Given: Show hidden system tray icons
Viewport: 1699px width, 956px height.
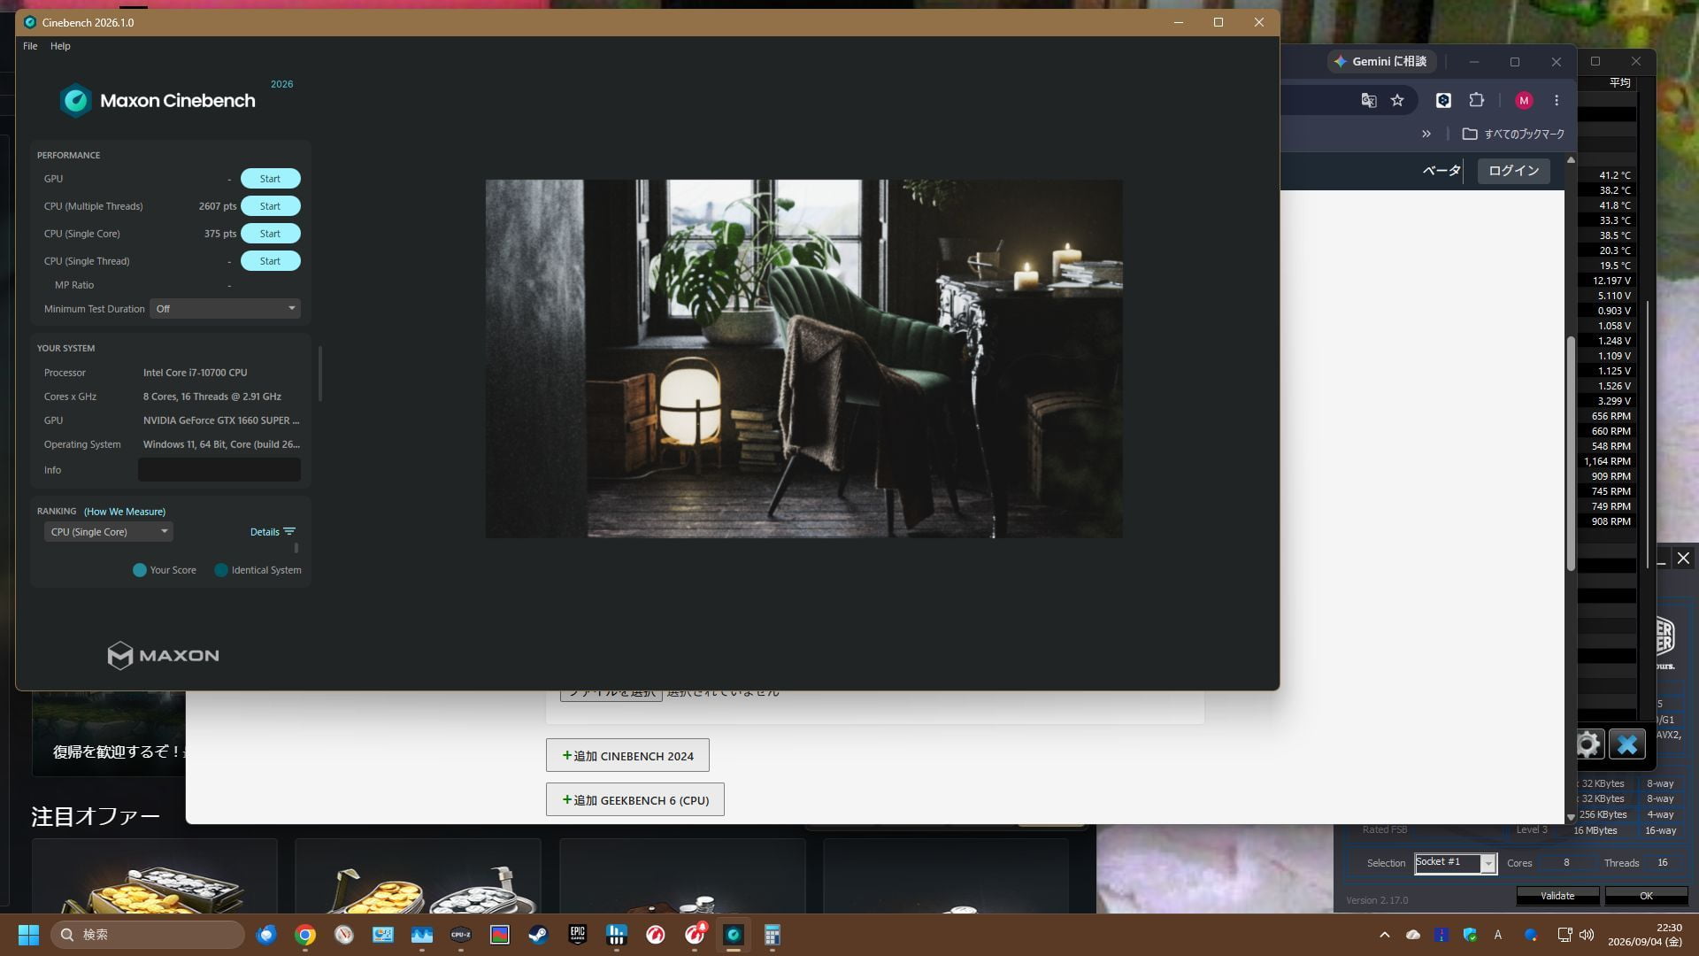Looking at the screenshot, I should (1385, 935).
